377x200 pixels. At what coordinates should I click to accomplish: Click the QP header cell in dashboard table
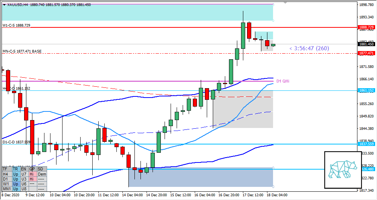pos(33,169)
